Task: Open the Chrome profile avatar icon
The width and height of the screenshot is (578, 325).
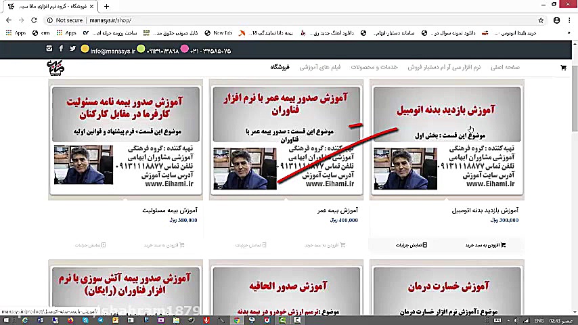Action: 556,20
